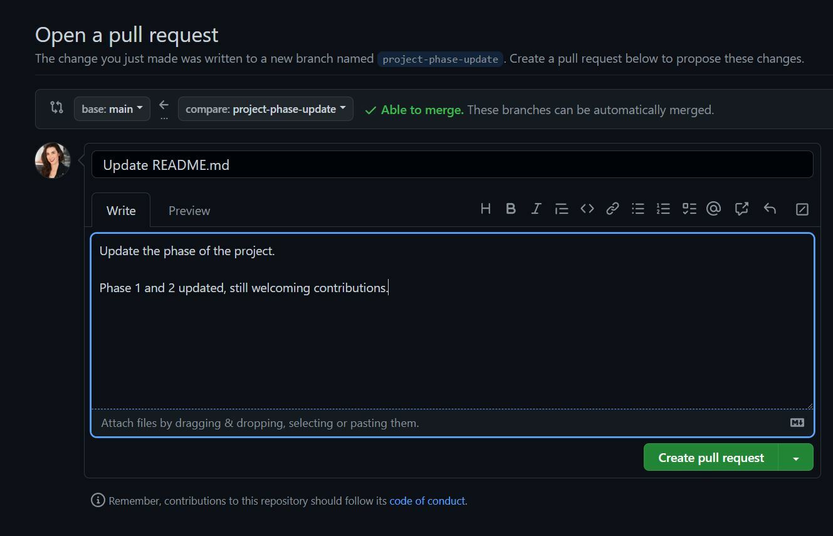Screen dimensions: 833x536
Task: Expand the Create pull request options arrow
Action: coord(795,458)
